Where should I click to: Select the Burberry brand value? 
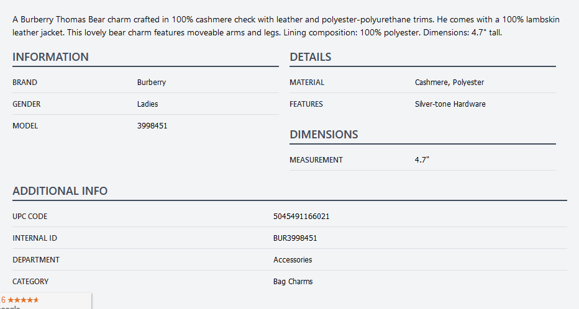click(152, 83)
